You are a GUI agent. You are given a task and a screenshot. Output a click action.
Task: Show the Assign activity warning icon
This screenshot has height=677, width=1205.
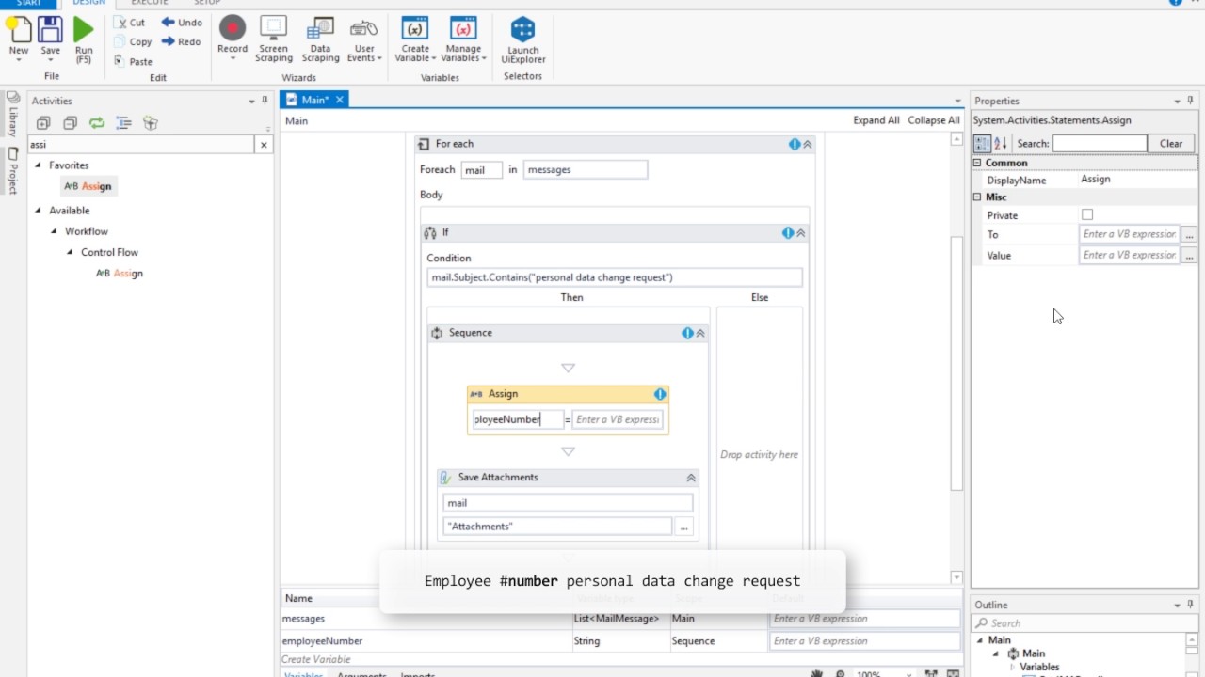[660, 395]
